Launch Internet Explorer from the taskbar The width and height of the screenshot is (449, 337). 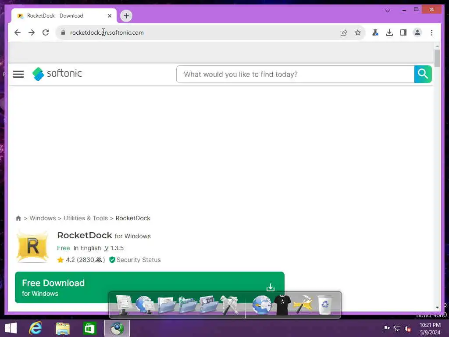pyautogui.click(x=36, y=328)
